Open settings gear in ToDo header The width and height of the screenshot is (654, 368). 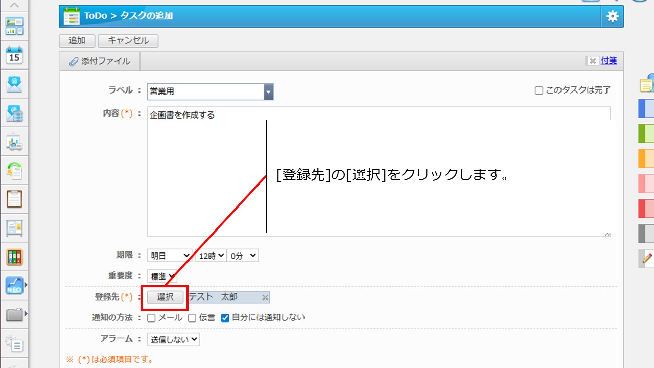click(x=612, y=16)
